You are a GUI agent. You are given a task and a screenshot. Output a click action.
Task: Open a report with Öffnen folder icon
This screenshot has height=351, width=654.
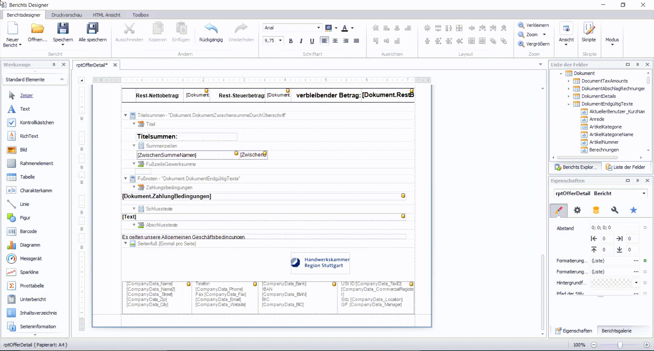coord(37,29)
